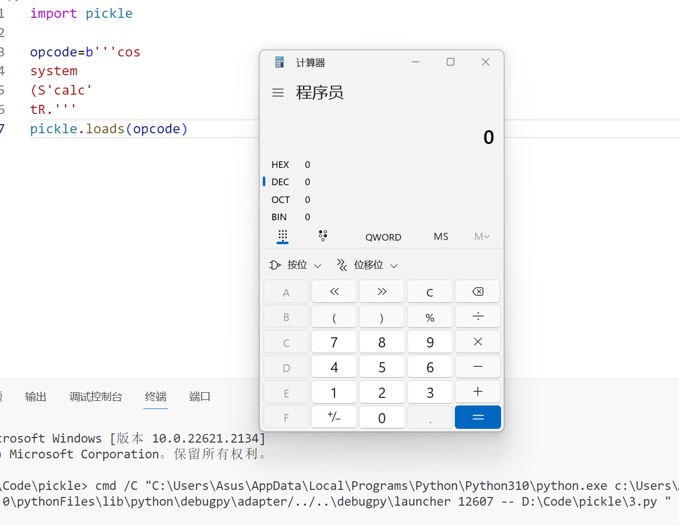This screenshot has height=525, width=679.
Task: Close the Calculator window
Action: click(485, 62)
